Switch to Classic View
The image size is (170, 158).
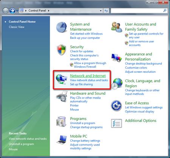(17, 27)
